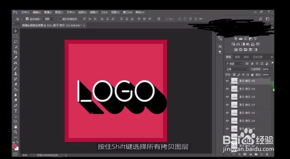Select the Rectangular Marquee tool
The image size is (290, 159).
pos(16,36)
